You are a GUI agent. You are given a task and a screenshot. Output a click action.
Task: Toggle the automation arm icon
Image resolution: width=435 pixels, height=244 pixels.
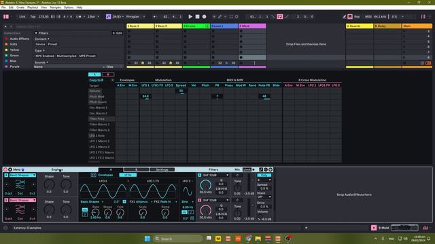coord(220,16)
